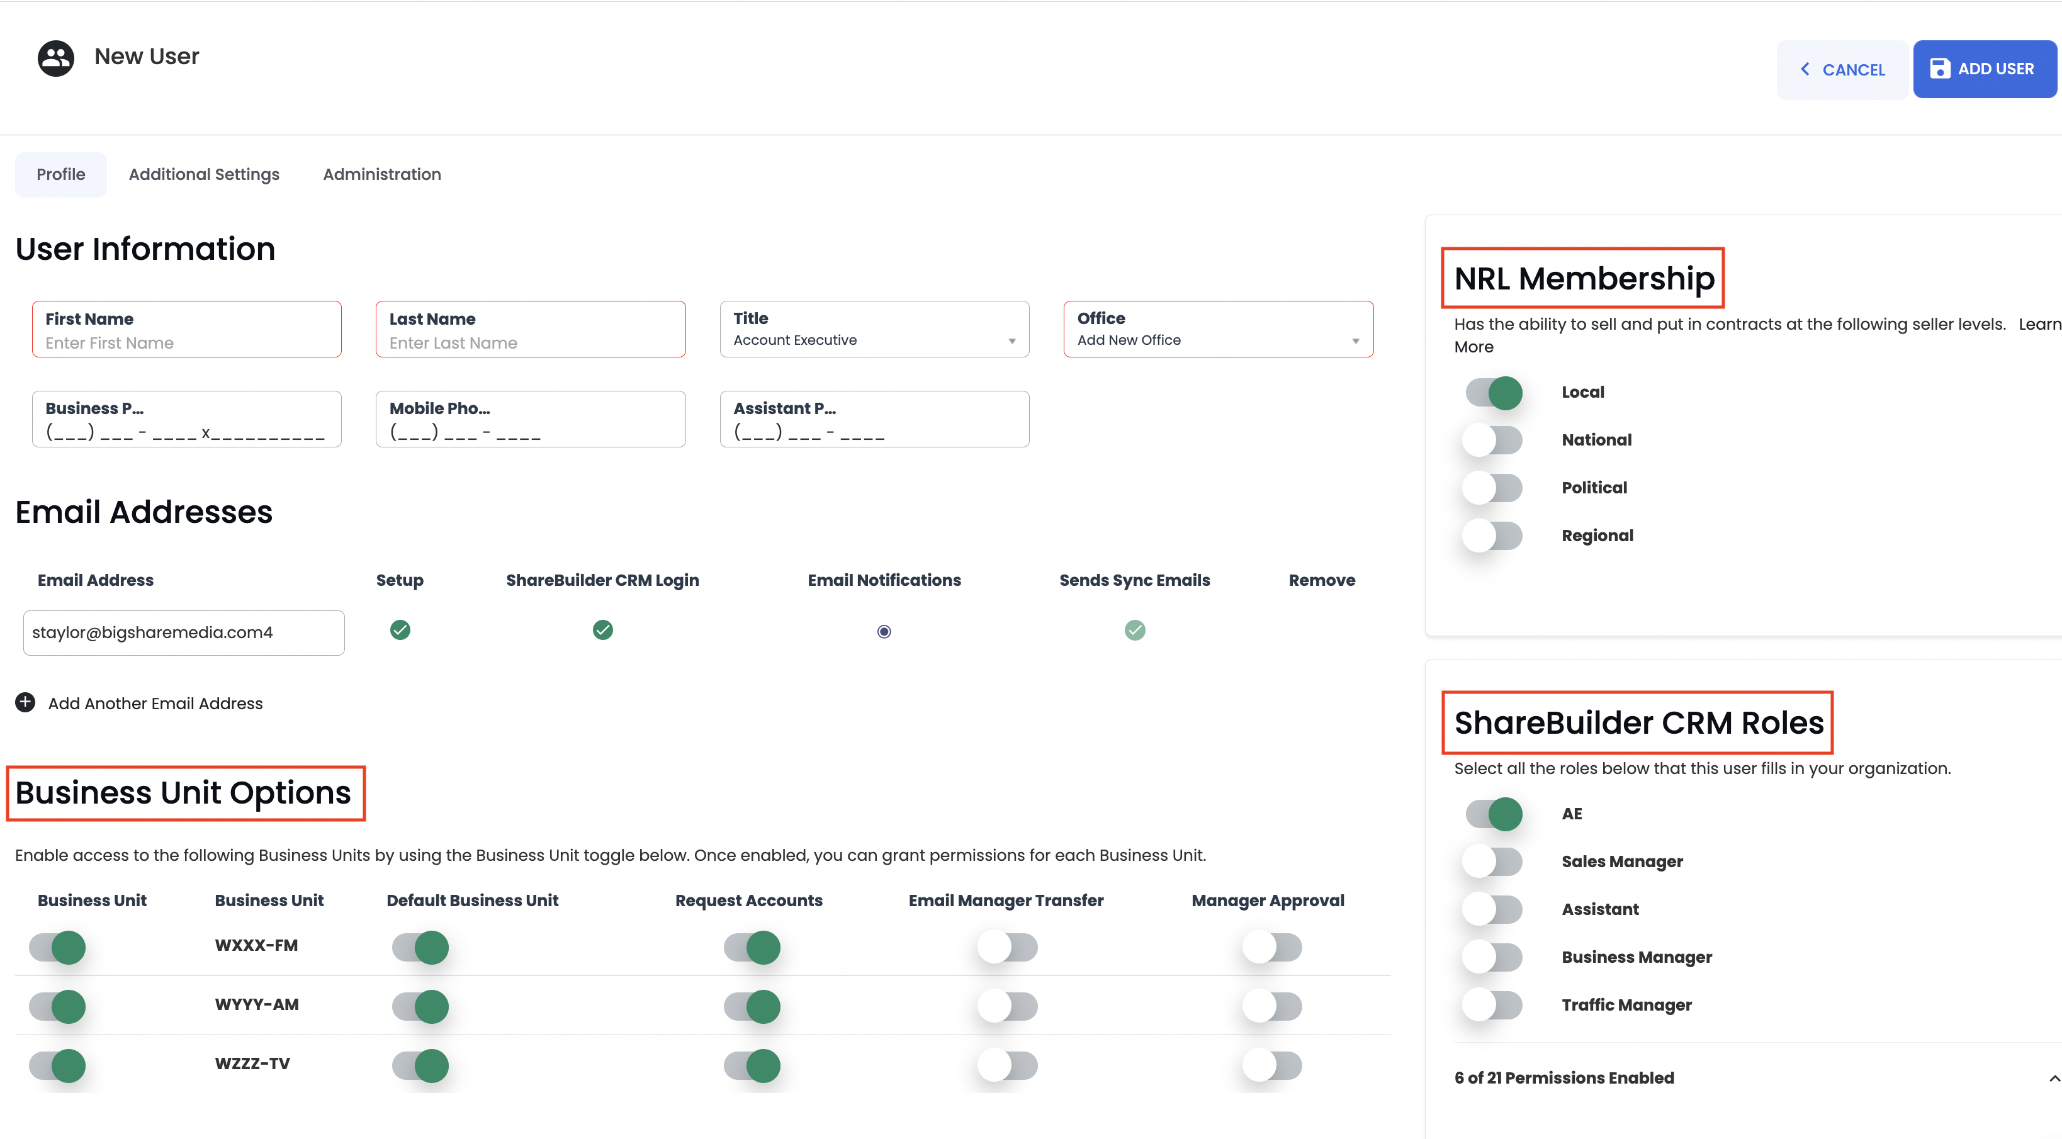Cancel creating the new user
This screenshot has height=1139, width=2062.
coord(1842,70)
